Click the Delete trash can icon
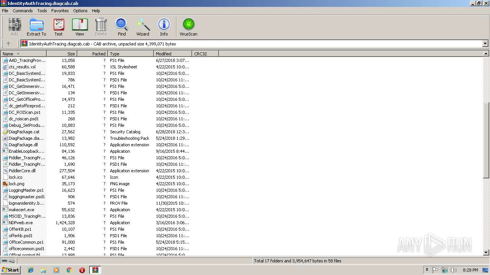The height and width of the screenshot is (275, 490). (101, 27)
